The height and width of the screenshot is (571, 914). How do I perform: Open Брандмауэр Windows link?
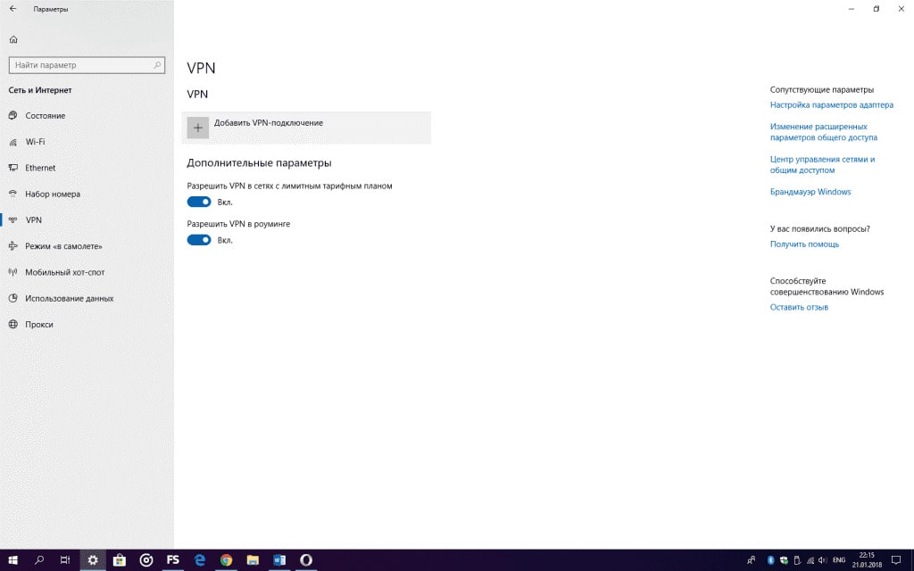click(810, 191)
